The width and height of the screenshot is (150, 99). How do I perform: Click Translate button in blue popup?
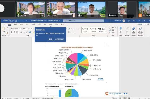tap(50, 39)
